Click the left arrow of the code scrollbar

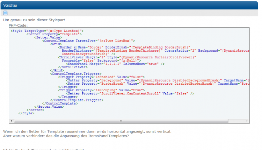click(x=12, y=121)
